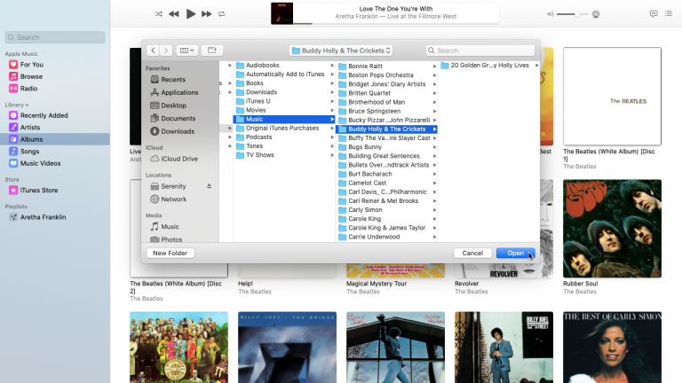The width and height of the screenshot is (682, 383).
Task: Select the Bruce Springsteen folder
Action: pos(375,111)
